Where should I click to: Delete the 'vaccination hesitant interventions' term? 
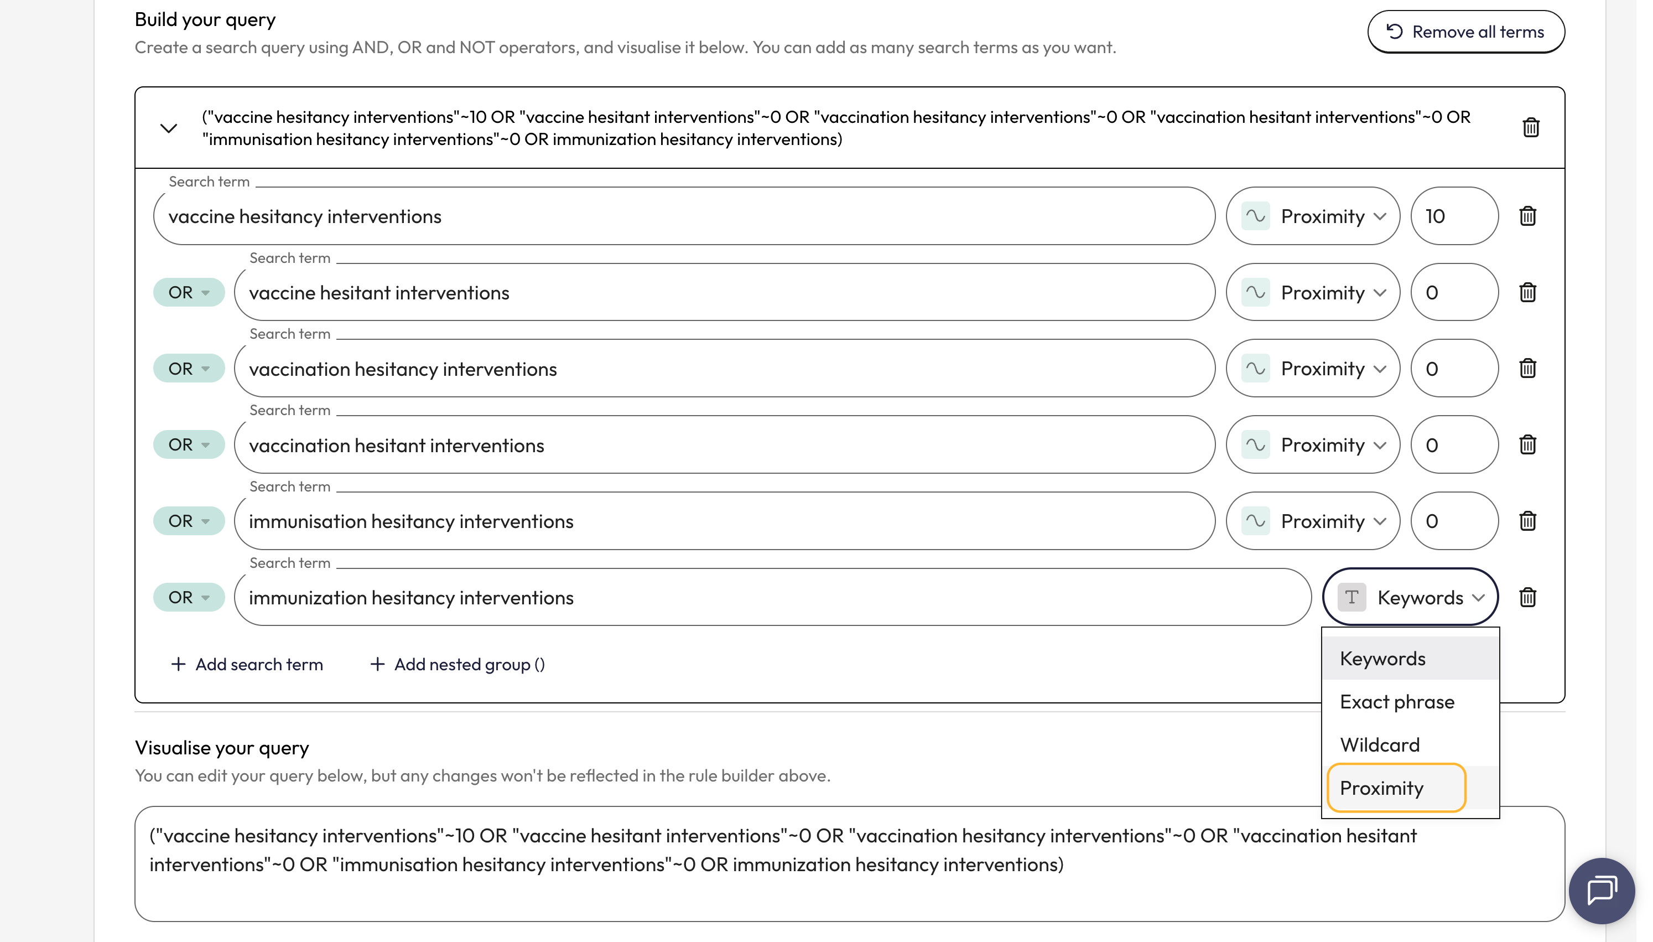tap(1527, 445)
